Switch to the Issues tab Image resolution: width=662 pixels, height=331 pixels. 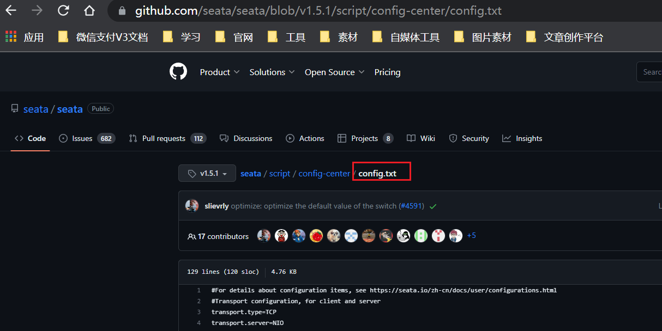(87, 138)
